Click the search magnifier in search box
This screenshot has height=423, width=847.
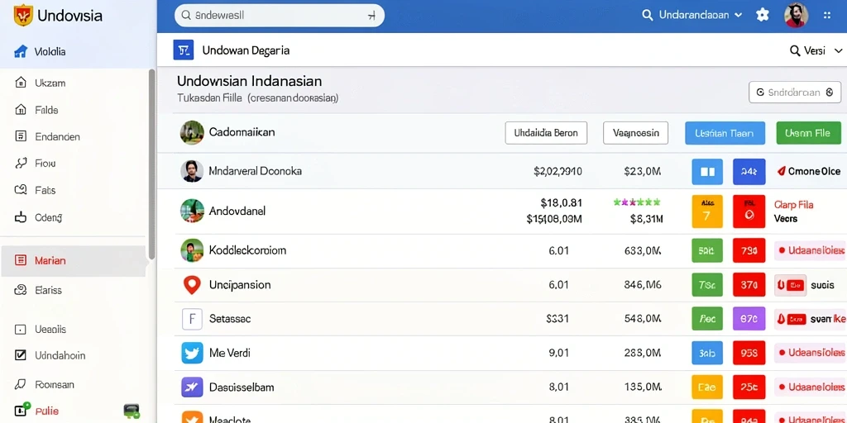[186, 16]
